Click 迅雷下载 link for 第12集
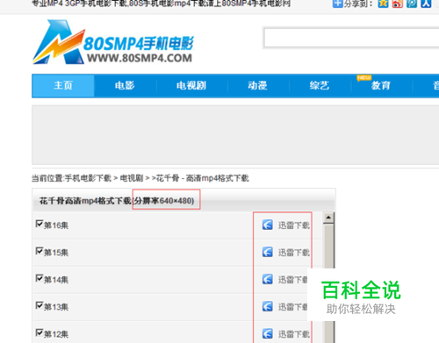 point(294,334)
